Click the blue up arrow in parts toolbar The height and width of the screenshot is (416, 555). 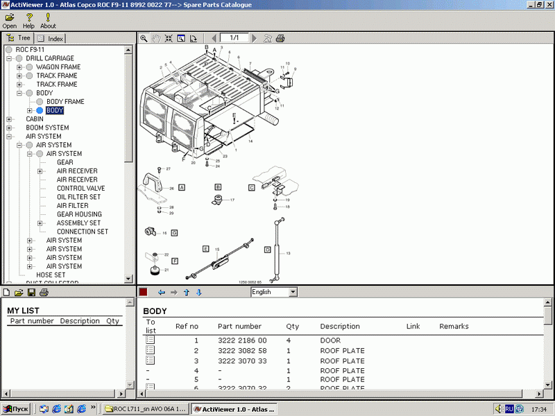186,293
